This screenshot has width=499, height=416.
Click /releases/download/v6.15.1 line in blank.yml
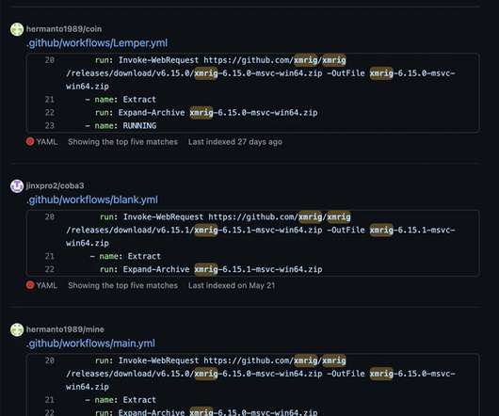pyautogui.click(x=261, y=230)
